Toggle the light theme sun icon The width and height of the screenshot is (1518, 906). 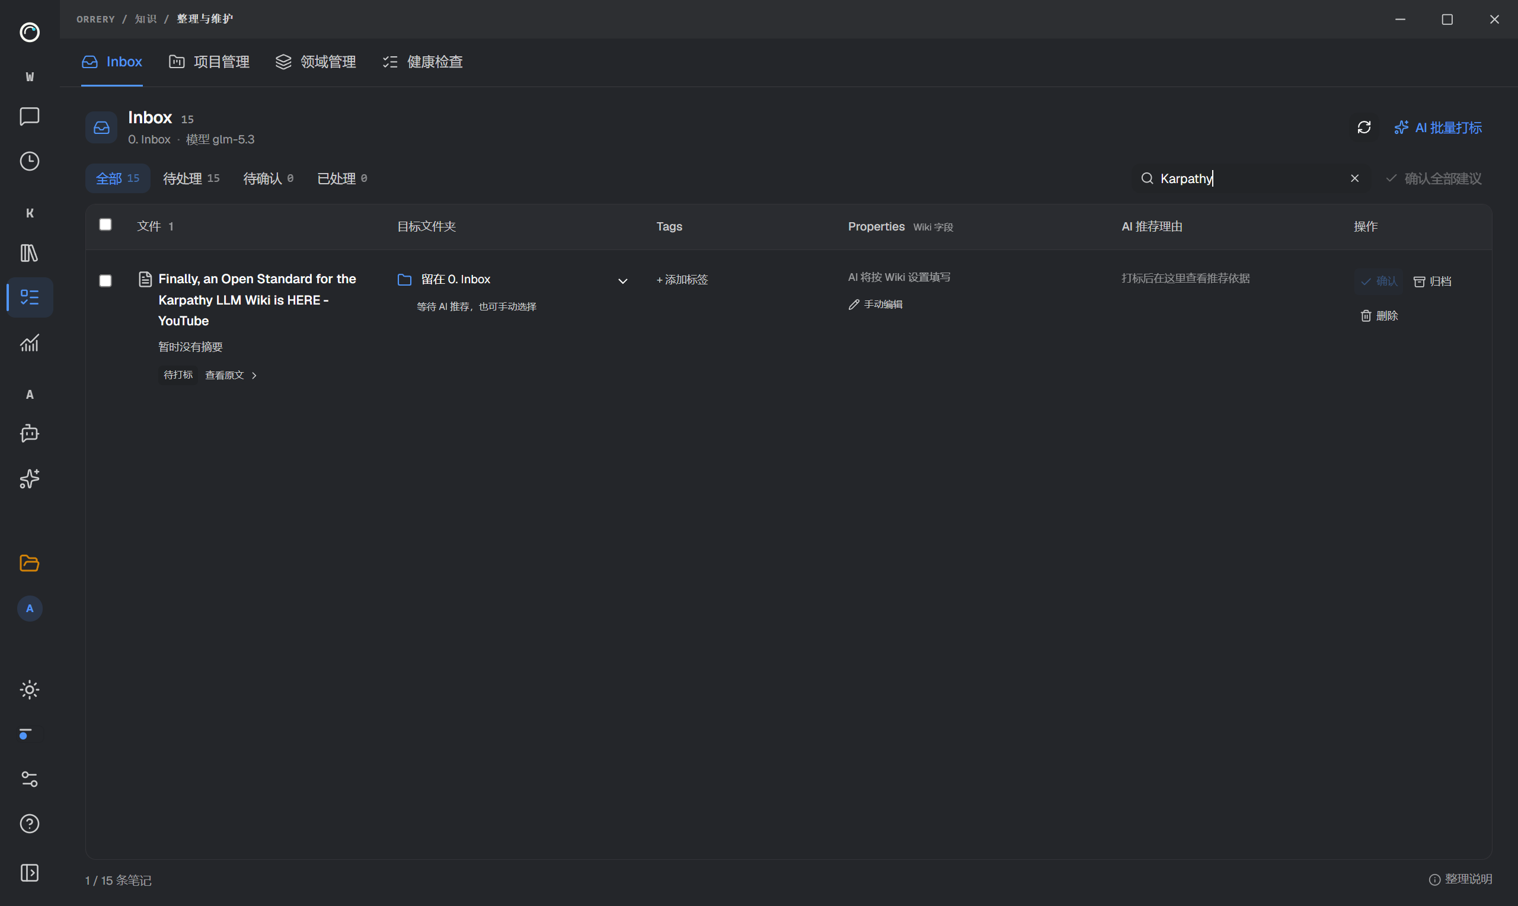point(29,690)
